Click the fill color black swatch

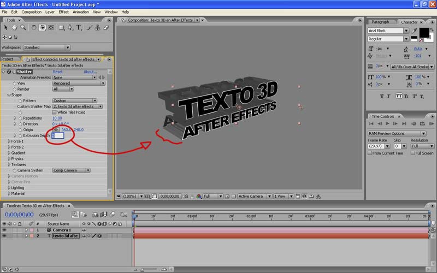pyautogui.click(x=424, y=33)
